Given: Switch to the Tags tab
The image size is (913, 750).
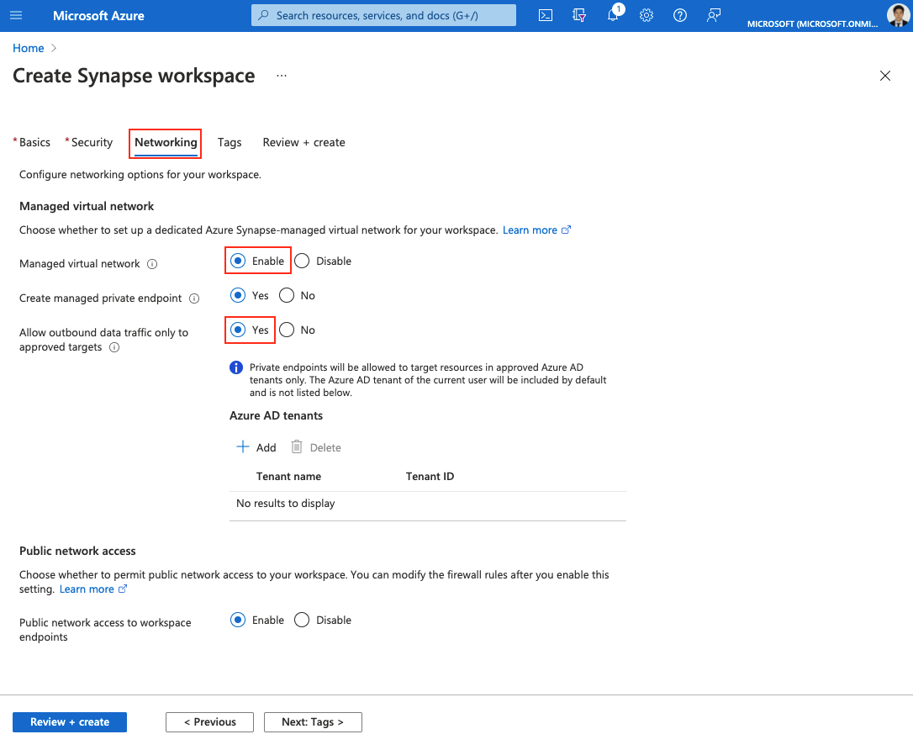Looking at the screenshot, I should pos(229,142).
